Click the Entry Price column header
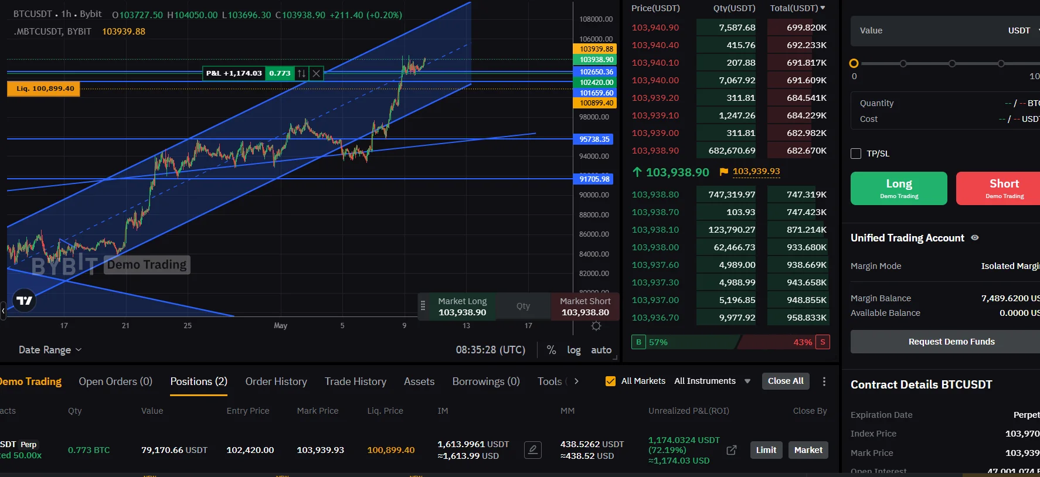 [248, 411]
